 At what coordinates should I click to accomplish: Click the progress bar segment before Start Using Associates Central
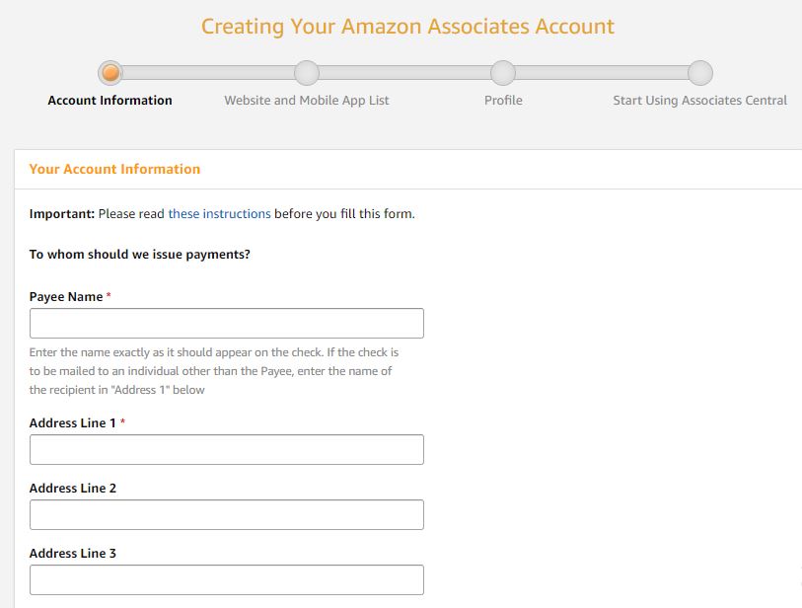coord(602,73)
